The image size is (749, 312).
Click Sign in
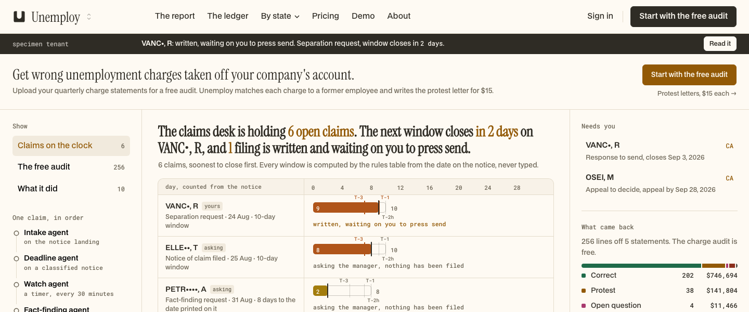coord(600,16)
